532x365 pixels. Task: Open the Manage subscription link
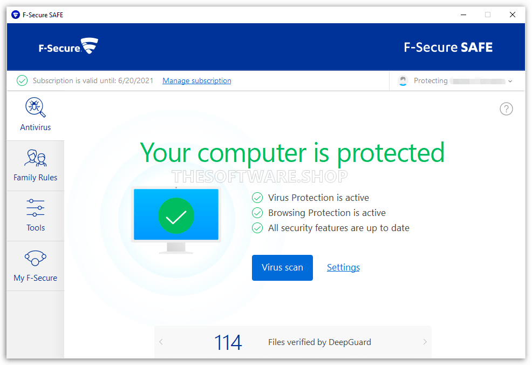tap(197, 81)
